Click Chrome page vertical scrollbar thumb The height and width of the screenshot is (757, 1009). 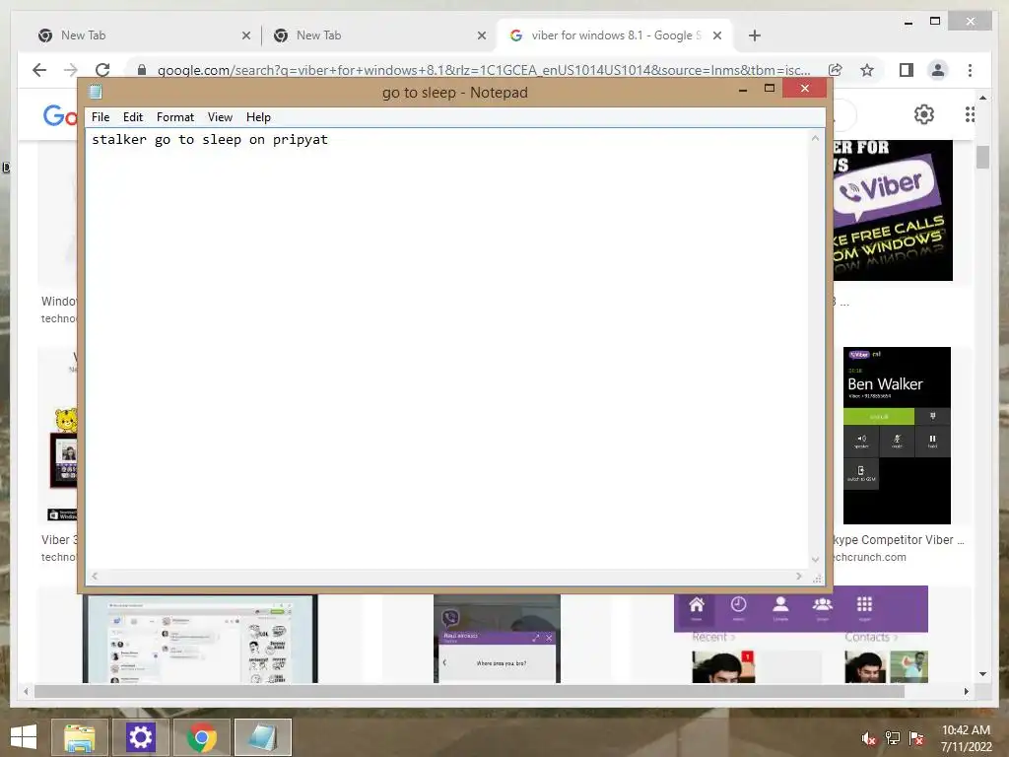coord(982,157)
